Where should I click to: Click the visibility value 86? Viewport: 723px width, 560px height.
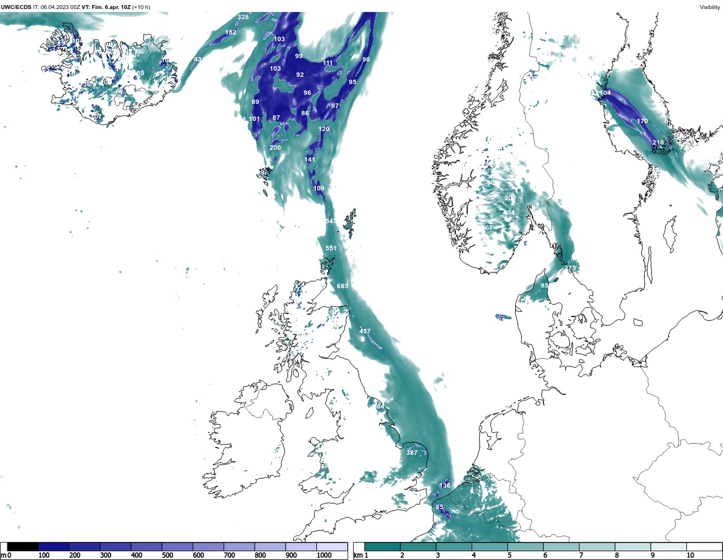305,113
